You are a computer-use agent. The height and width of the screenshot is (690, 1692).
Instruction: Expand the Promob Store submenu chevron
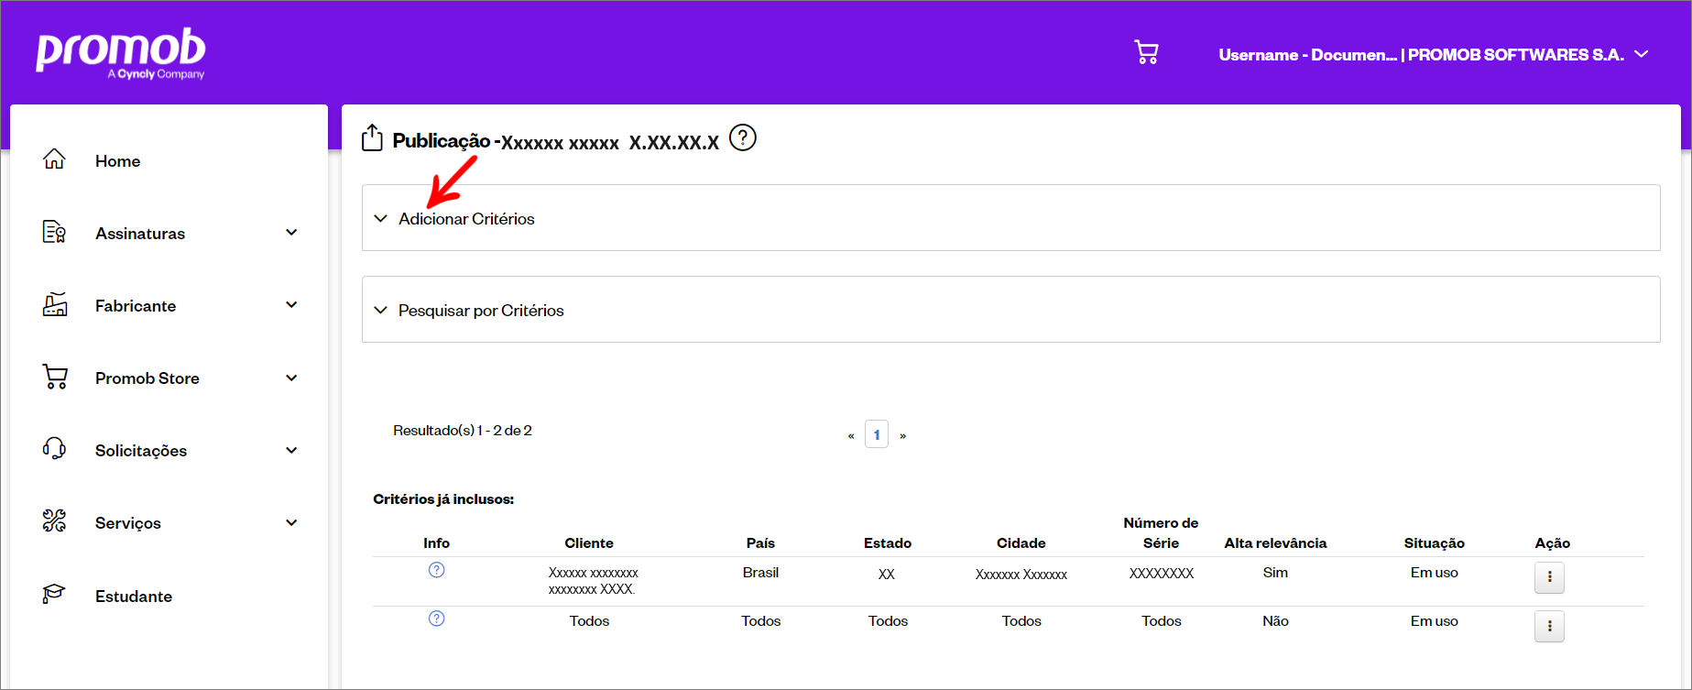[291, 378]
